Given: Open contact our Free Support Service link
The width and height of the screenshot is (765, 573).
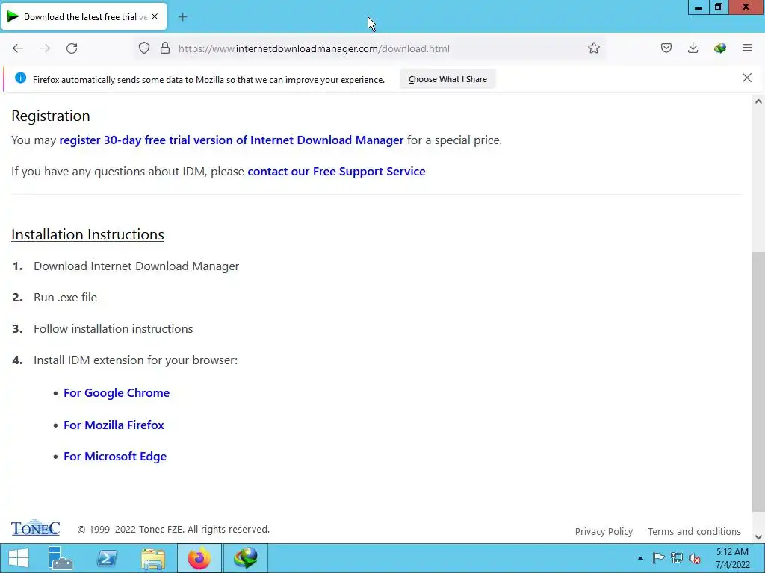Looking at the screenshot, I should click(336, 172).
